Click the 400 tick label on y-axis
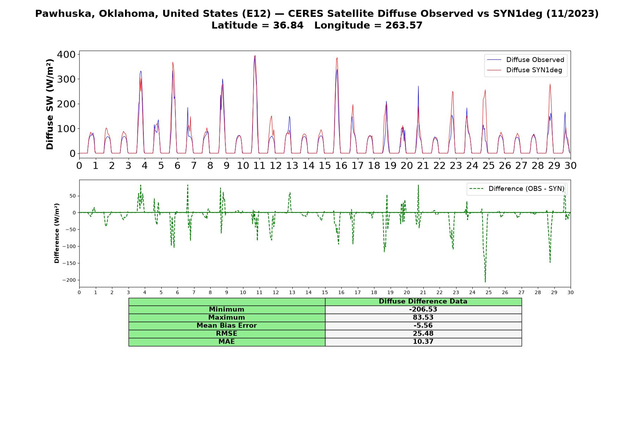Screen dimensions: 634x422 tap(66, 54)
